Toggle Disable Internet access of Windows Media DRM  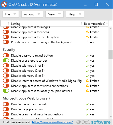coord(6,81)
